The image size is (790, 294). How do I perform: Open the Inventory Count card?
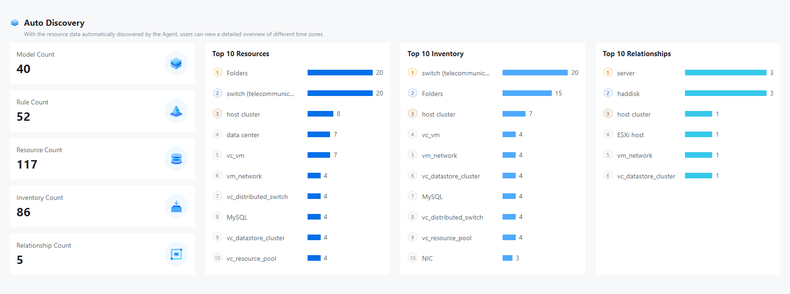102,206
